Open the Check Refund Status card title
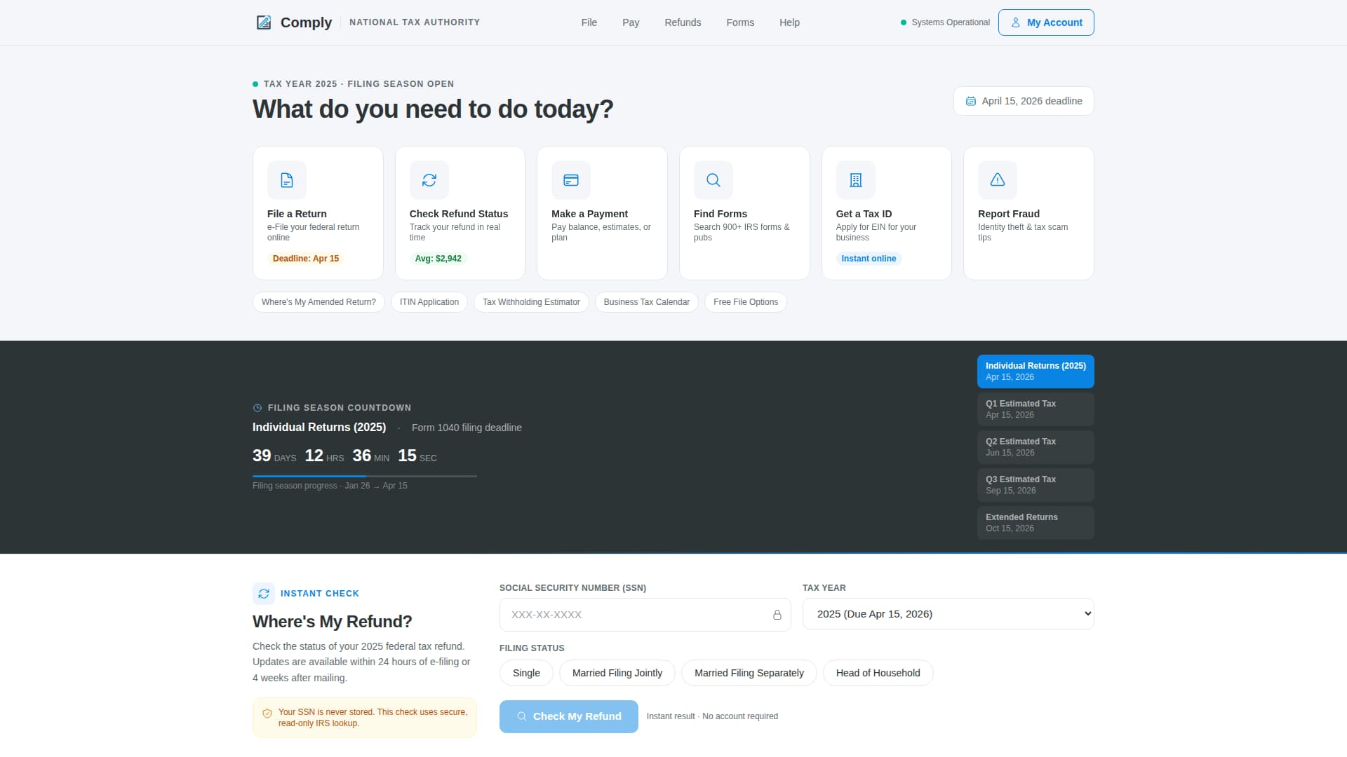This screenshot has width=1347, height=757. click(459, 214)
